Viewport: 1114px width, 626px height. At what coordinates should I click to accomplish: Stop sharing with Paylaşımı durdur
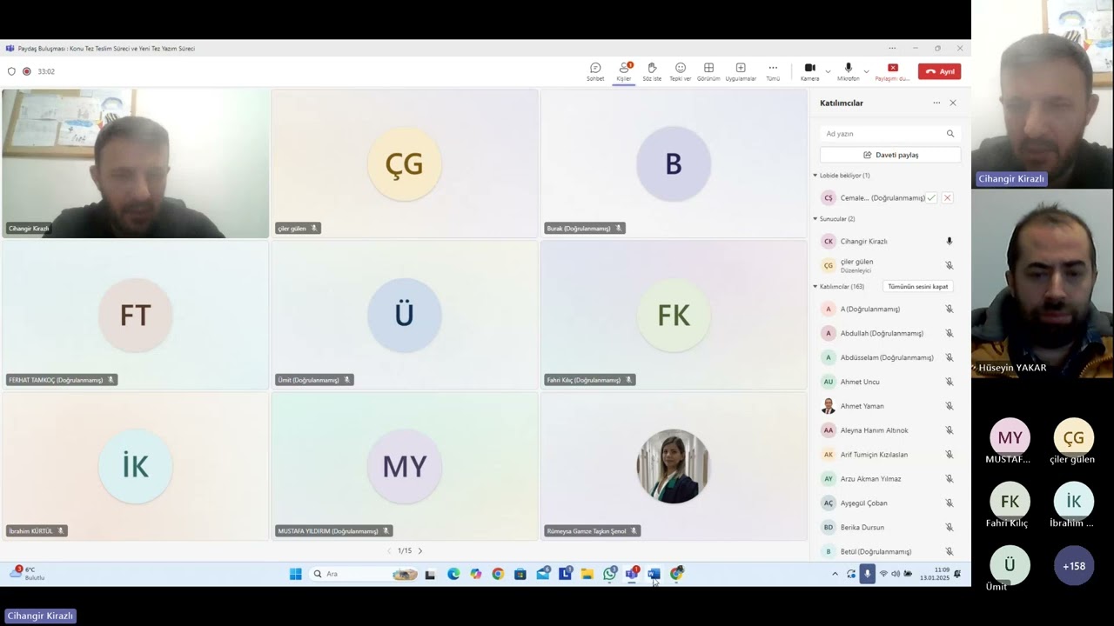pos(892,72)
